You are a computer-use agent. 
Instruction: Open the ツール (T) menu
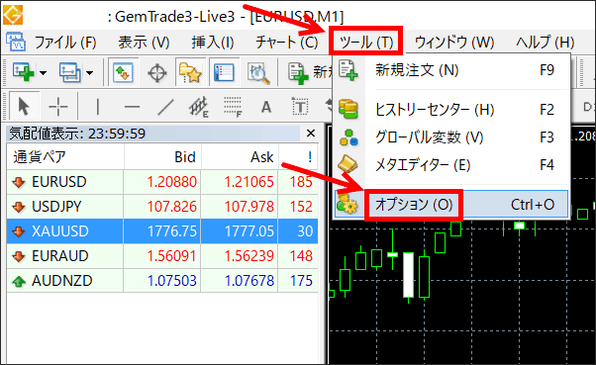[366, 41]
